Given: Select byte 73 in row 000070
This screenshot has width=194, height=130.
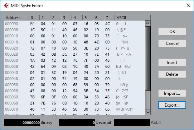Looking at the screenshot, I should (x=97, y=109).
